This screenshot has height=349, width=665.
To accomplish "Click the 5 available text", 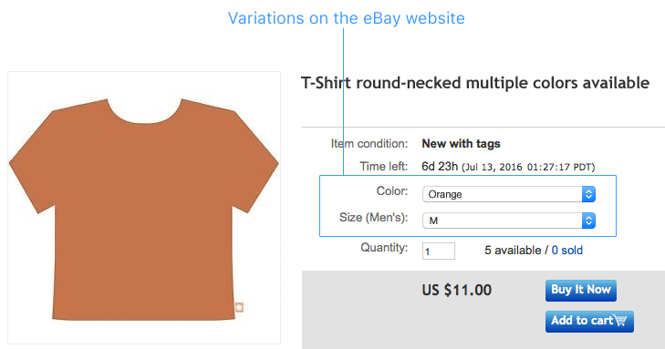I will point(513,251).
